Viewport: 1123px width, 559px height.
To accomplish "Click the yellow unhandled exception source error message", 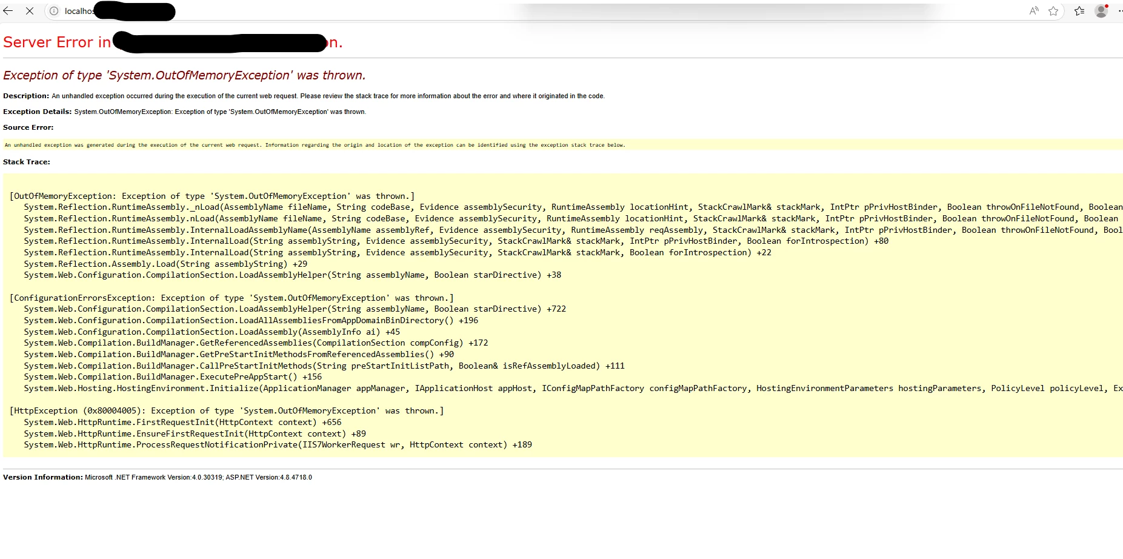I will coord(315,145).
